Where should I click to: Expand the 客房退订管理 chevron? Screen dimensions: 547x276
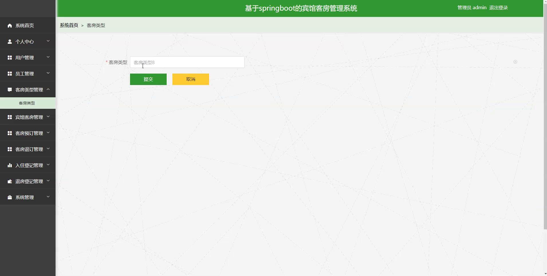click(48, 149)
